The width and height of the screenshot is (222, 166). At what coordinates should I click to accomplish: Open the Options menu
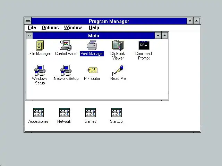pyautogui.click(x=50, y=27)
